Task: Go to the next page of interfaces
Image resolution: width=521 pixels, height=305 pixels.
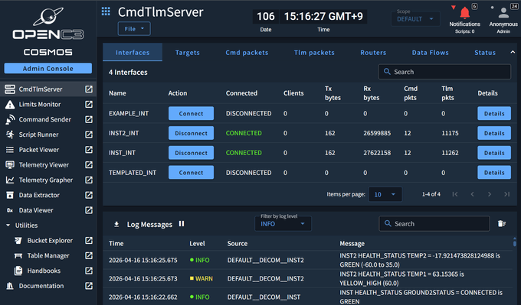Action: coord(490,194)
